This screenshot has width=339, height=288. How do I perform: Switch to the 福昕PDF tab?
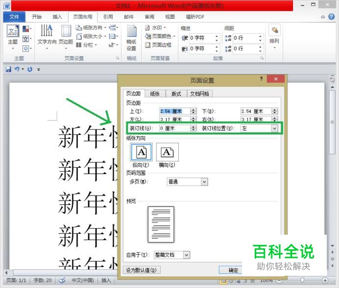(x=195, y=17)
